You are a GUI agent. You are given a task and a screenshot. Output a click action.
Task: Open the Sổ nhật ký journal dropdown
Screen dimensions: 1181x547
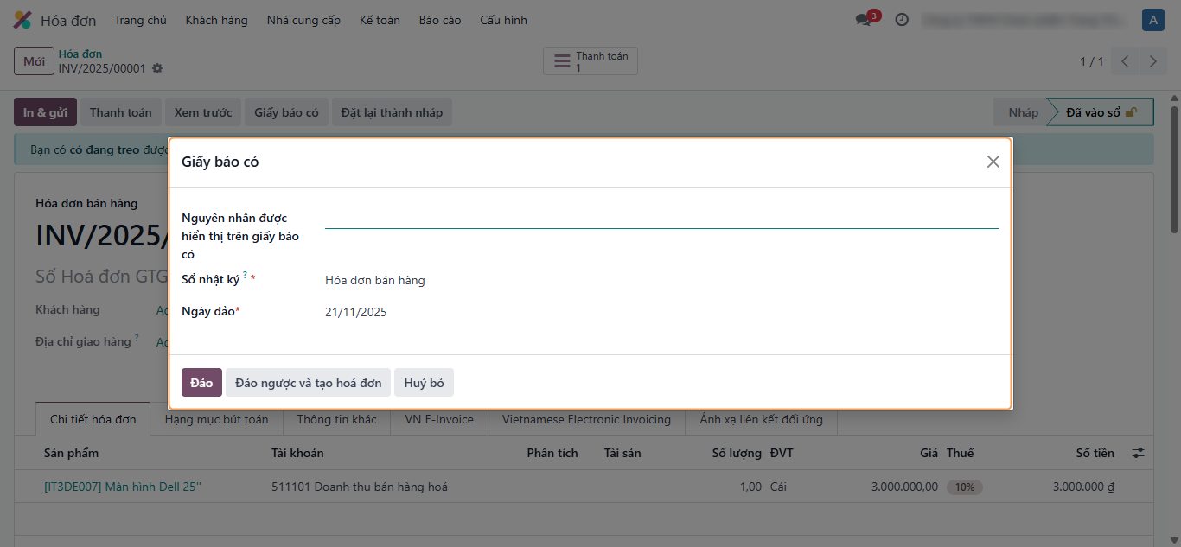pyautogui.click(x=661, y=280)
